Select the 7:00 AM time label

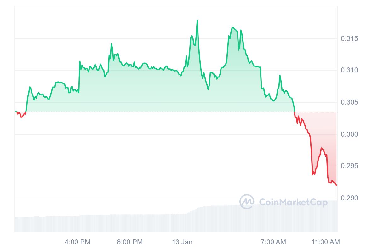tap(273, 242)
